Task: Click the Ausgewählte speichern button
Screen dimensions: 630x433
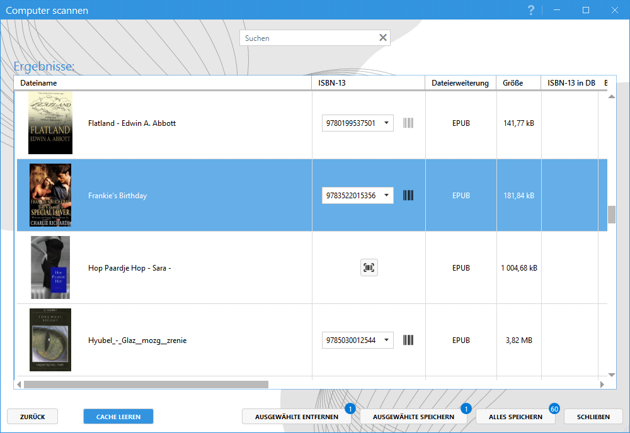Action: [413, 417]
